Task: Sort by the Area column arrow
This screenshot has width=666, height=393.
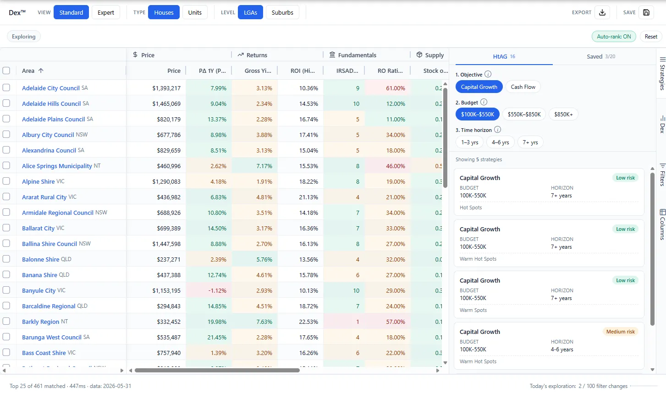Action: (x=41, y=71)
